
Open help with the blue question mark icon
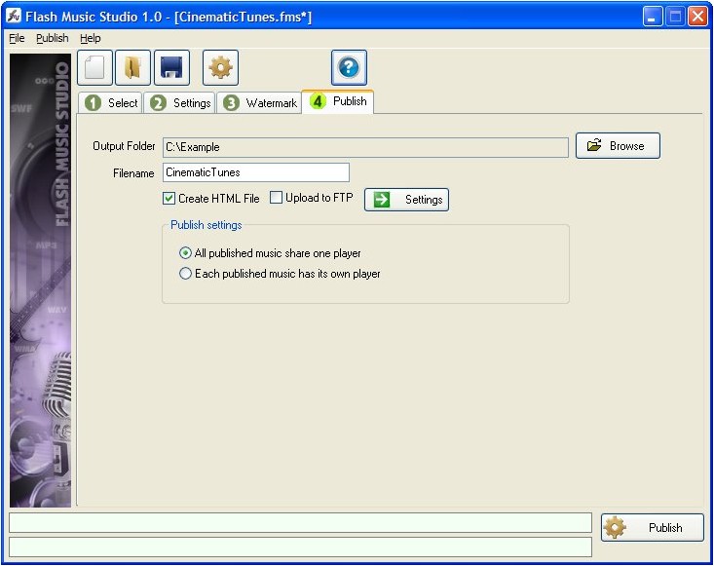pos(349,68)
